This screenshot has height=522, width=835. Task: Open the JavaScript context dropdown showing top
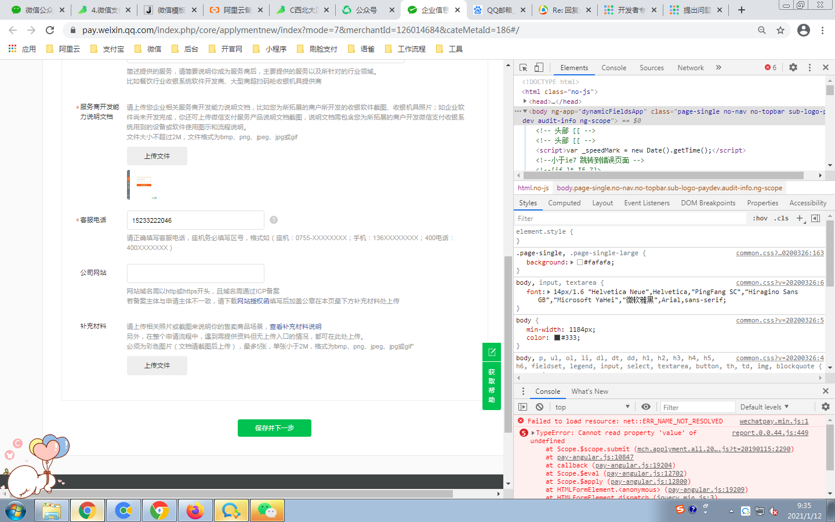[x=592, y=407]
